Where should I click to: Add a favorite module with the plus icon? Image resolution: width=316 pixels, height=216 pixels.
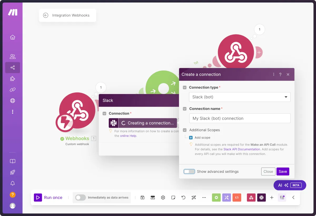[272, 198]
